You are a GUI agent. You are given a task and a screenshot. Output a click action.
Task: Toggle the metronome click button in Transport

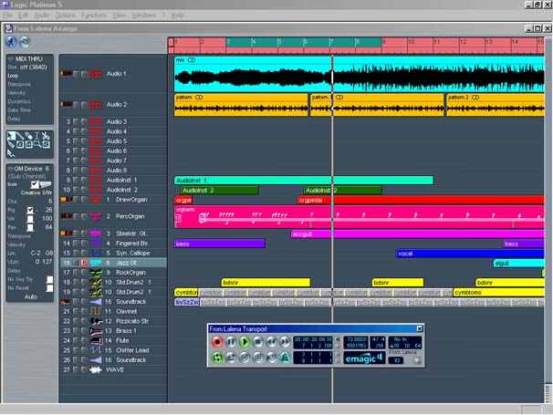pos(285,358)
